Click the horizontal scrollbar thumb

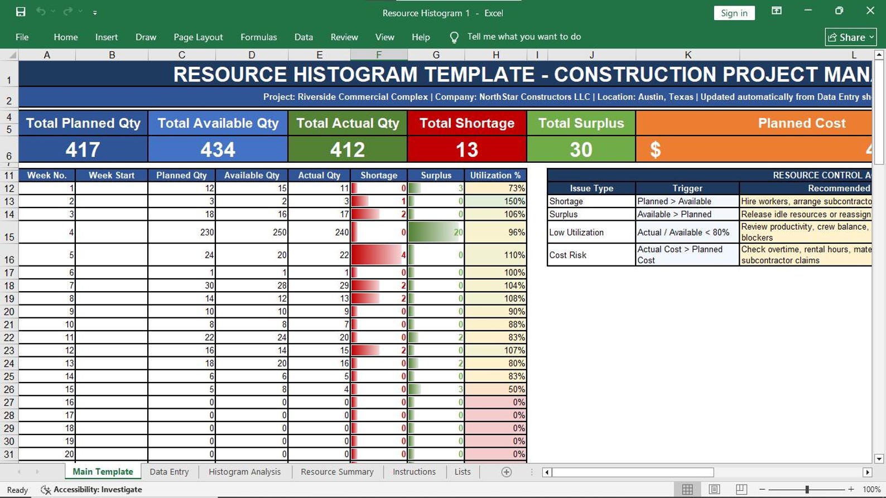[x=633, y=472]
